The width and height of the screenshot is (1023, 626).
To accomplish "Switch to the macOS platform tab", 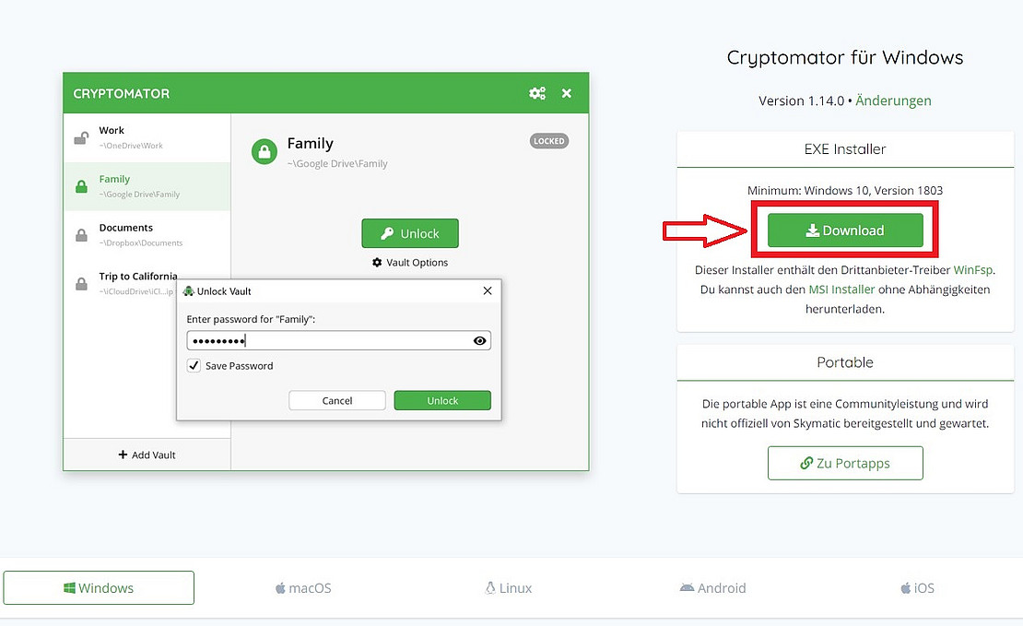I will 303,587.
